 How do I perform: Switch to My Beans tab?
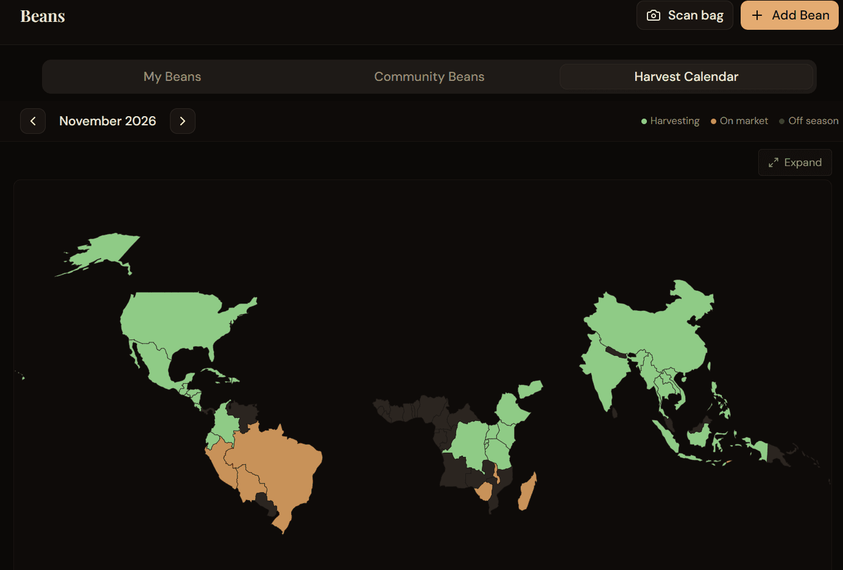point(172,77)
